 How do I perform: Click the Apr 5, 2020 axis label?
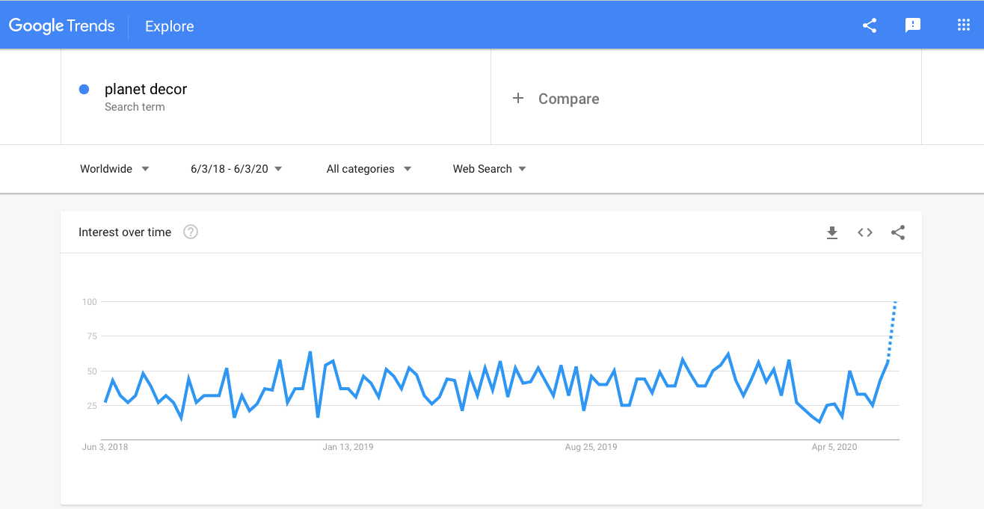(834, 447)
